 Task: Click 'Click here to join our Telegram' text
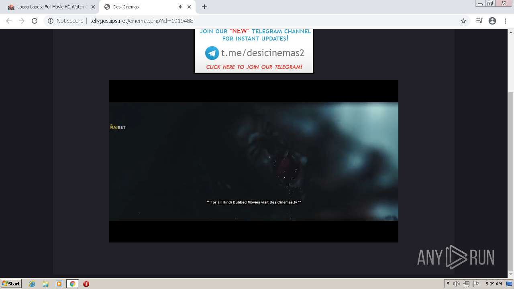(254, 67)
